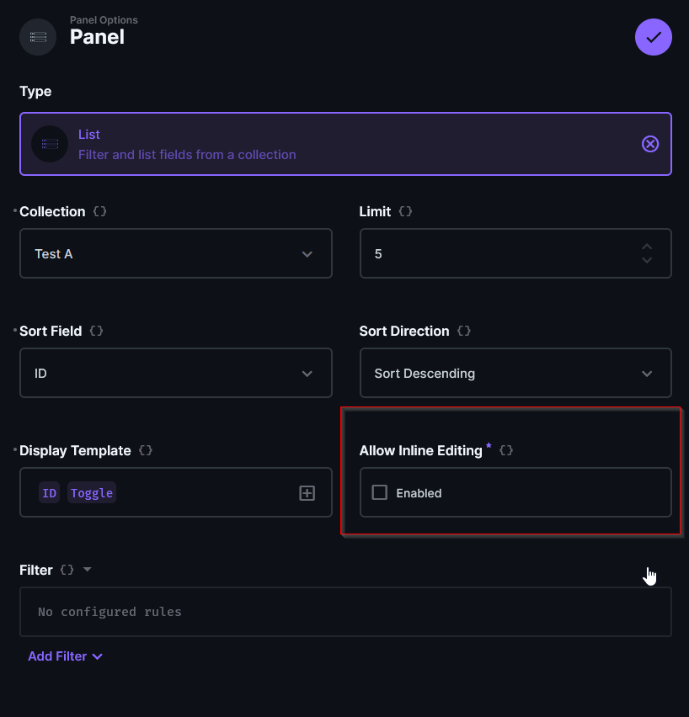Collapse the Filter section chevron
The width and height of the screenshot is (689, 717).
click(88, 570)
